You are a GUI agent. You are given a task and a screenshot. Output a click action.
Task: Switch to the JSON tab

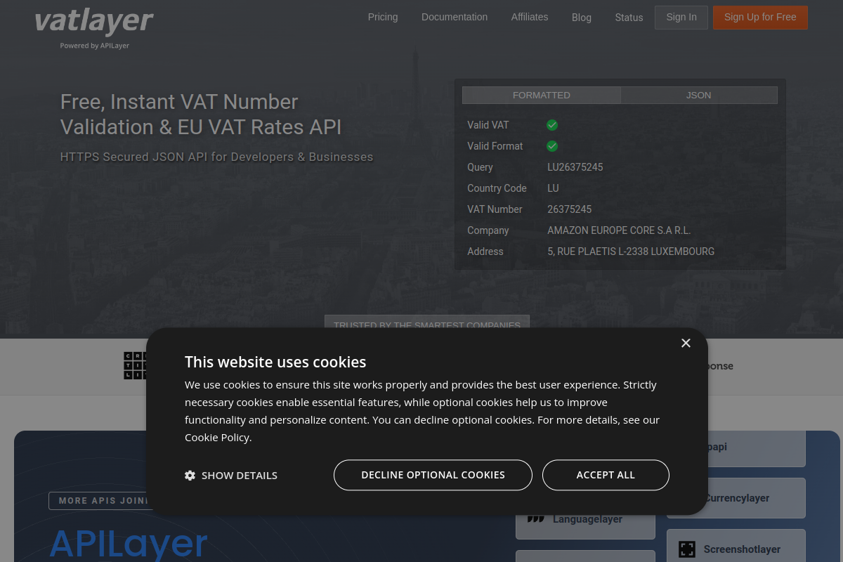tap(699, 95)
